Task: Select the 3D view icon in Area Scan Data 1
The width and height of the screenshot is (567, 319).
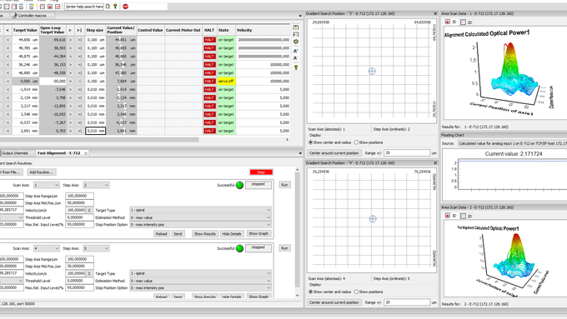Action: tap(447, 22)
